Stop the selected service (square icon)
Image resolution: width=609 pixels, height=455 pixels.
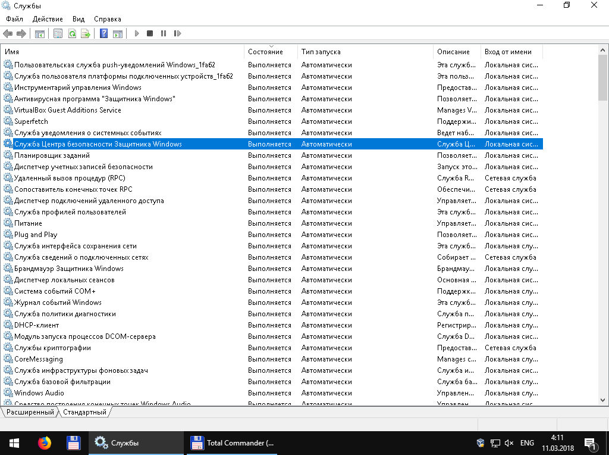(150, 33)
